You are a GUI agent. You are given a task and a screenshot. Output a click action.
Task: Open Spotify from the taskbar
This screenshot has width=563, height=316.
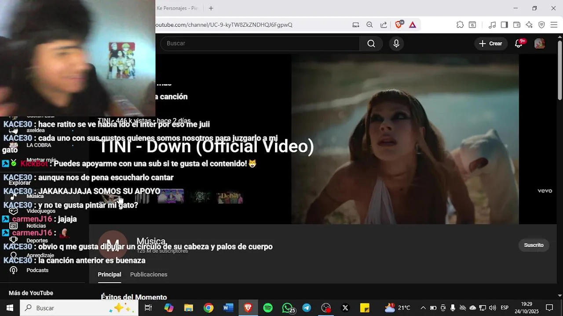[x=268, y=308]
